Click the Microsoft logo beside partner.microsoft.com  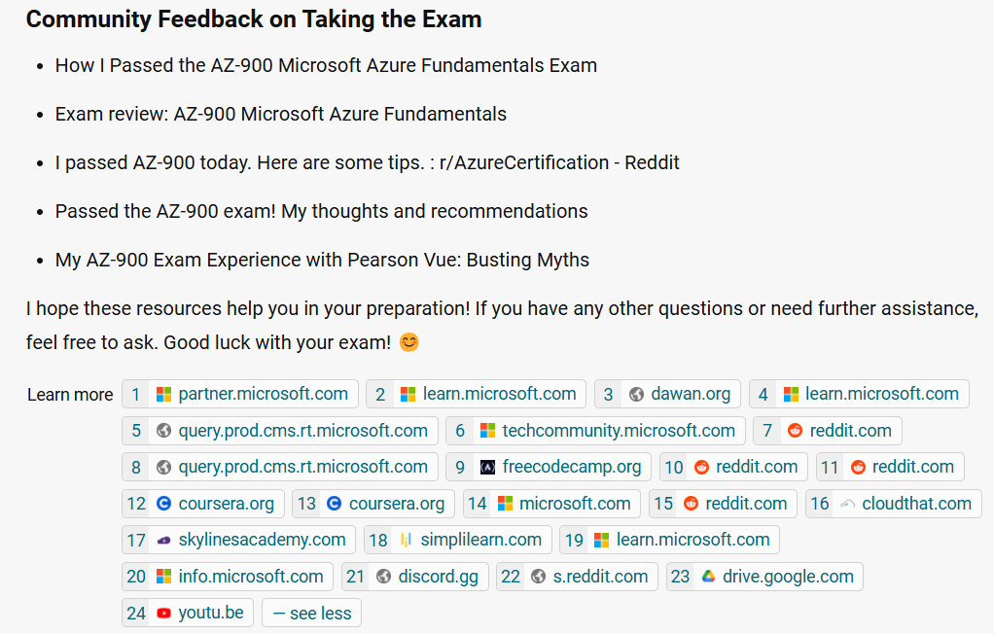click(x=163, y=395)
